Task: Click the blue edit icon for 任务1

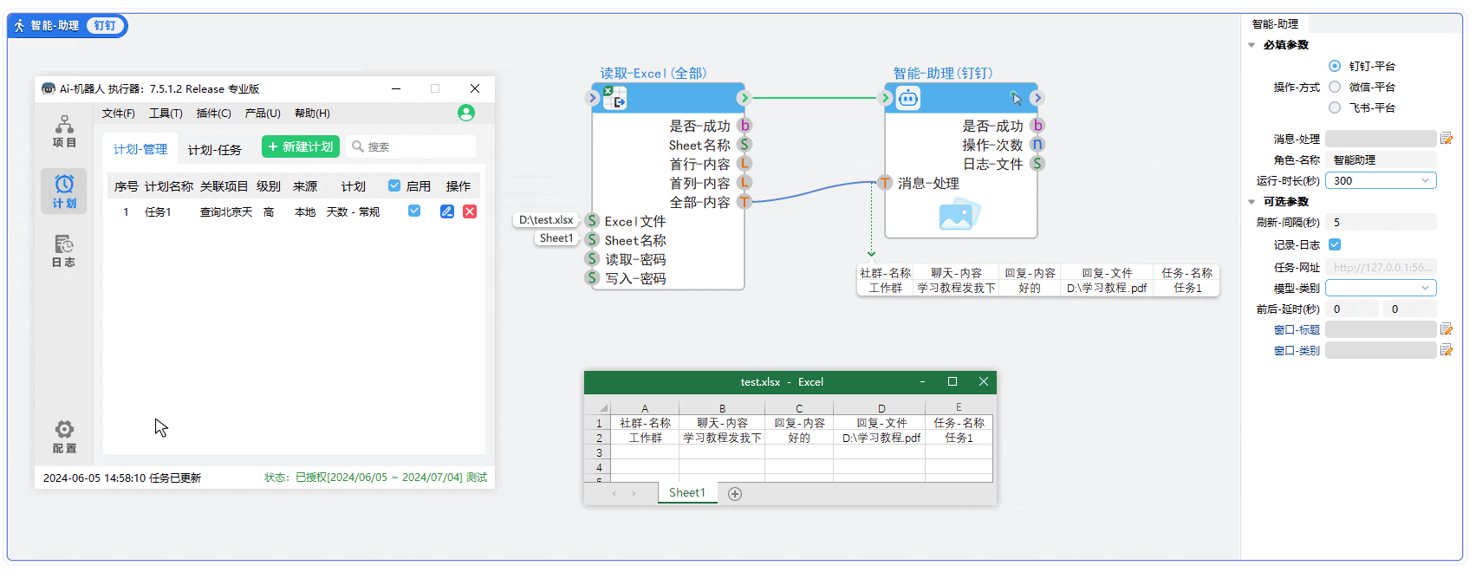Action: coord(447,211)
